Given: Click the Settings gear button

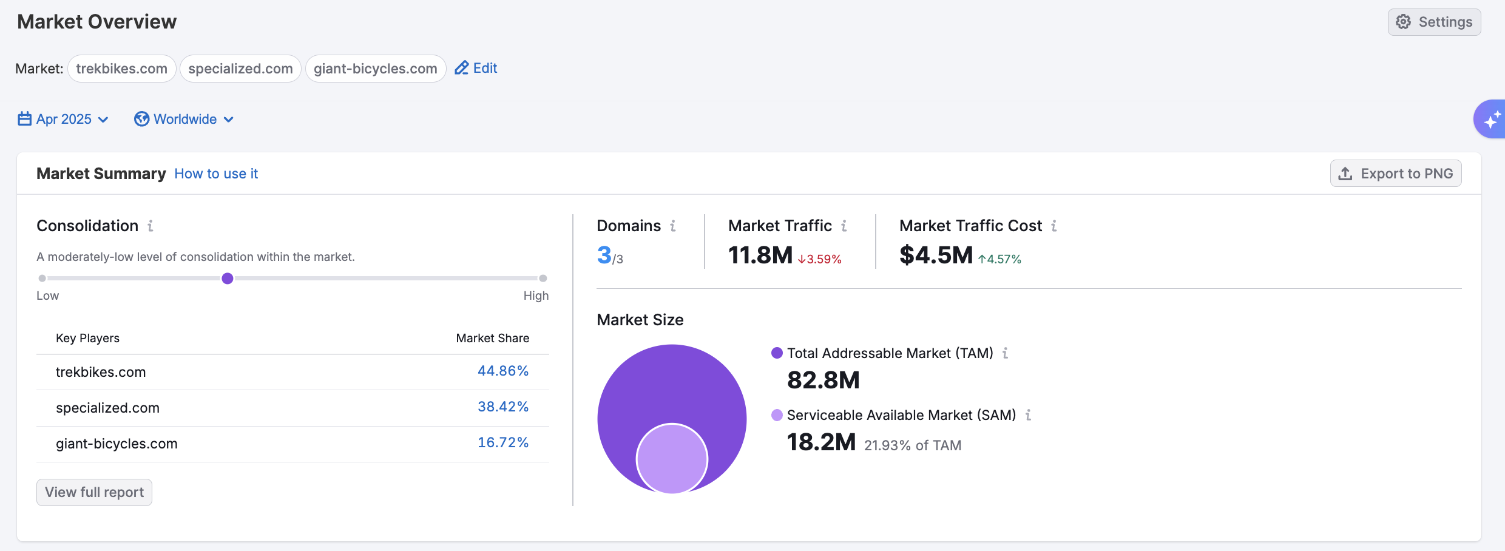Looking at the screenshot, I should point(1434,22).
